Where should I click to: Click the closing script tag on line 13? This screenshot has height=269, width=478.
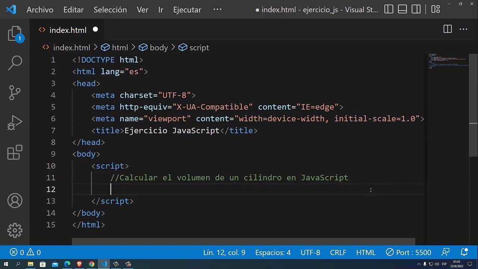point(112,201)
